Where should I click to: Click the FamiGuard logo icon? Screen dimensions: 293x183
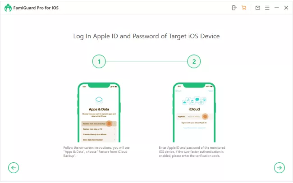click(8, 8)
